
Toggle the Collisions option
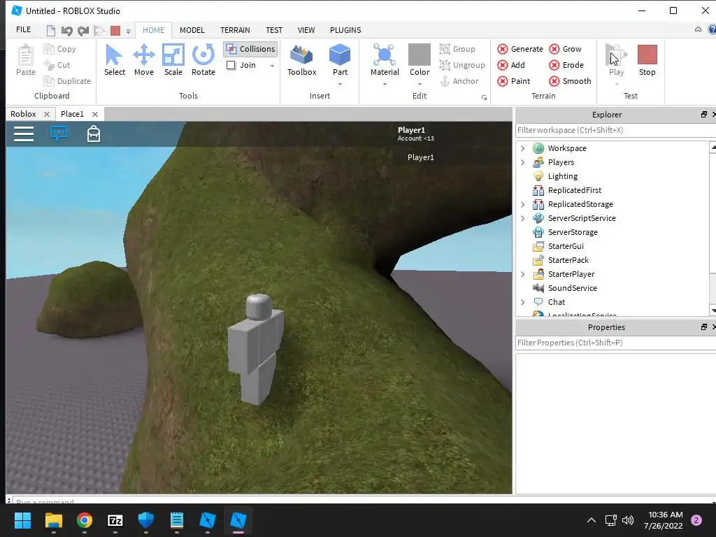pos(250,49)
